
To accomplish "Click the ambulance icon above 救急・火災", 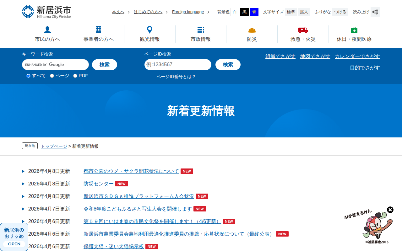I will pos(303,30).
